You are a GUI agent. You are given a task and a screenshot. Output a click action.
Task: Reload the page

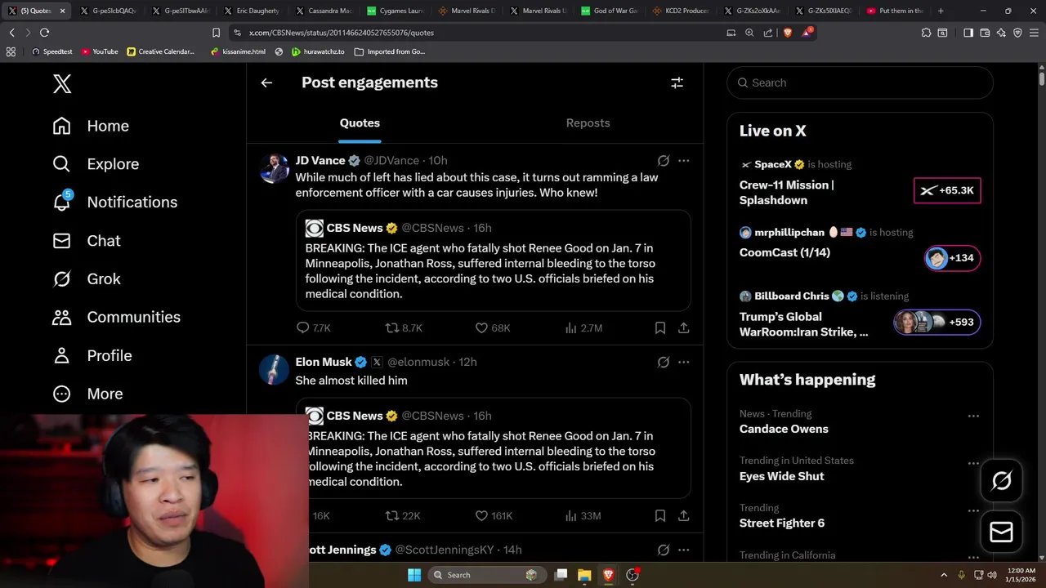[44, 33]
